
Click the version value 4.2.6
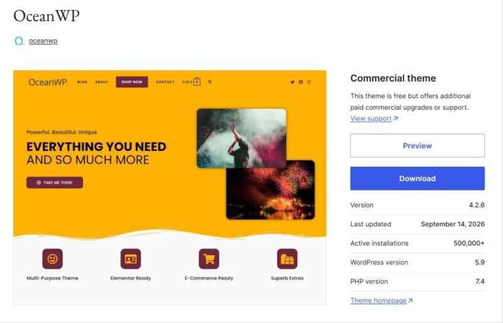(x=477, y=205)
